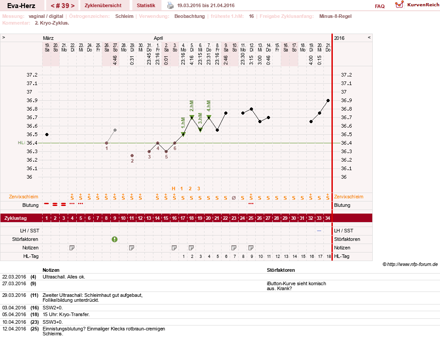Click the "Minus-8-Regel" value

coord(335,16)
